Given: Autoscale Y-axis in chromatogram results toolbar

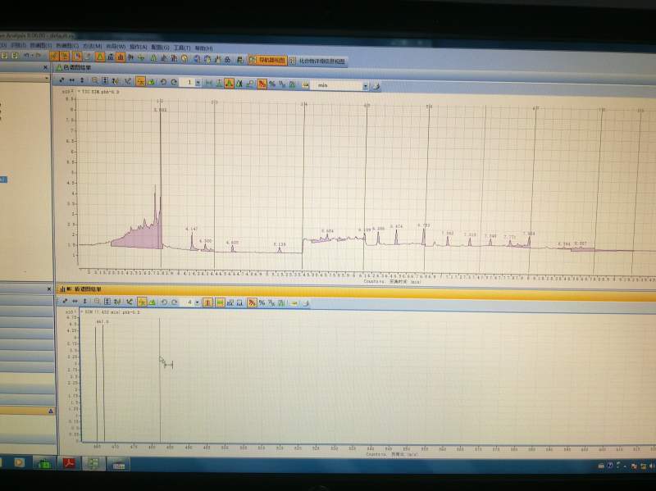Looking at the screenshot, I should coord(82,80).
